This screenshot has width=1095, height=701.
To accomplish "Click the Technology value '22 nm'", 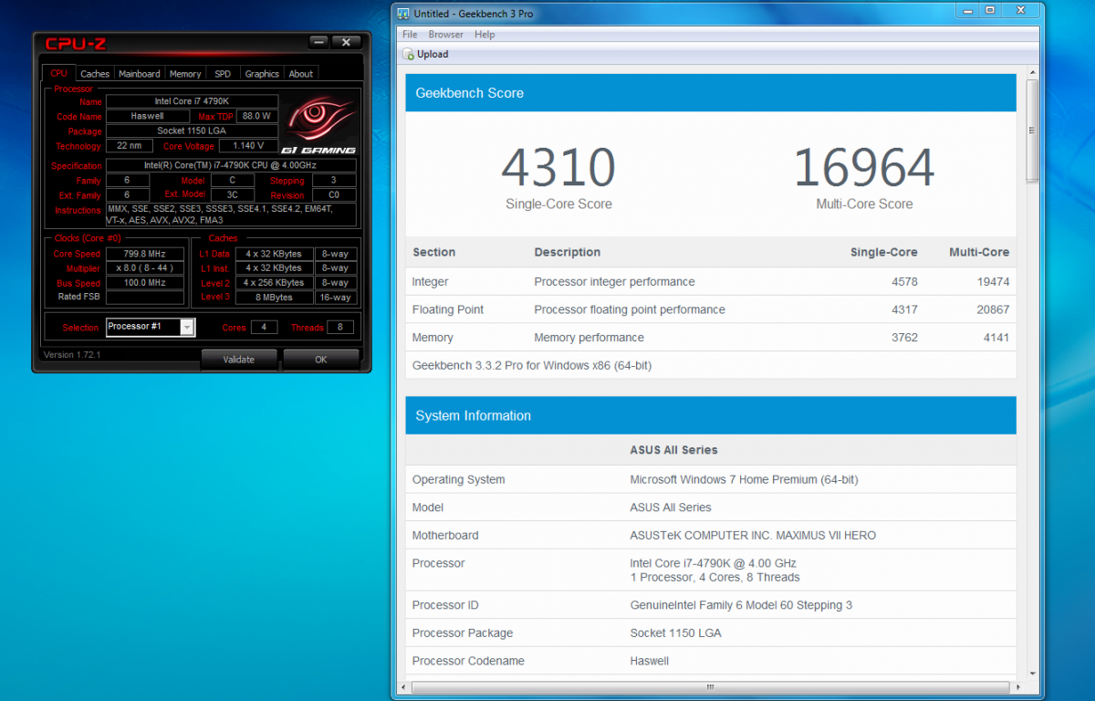I will coord(129,145).
